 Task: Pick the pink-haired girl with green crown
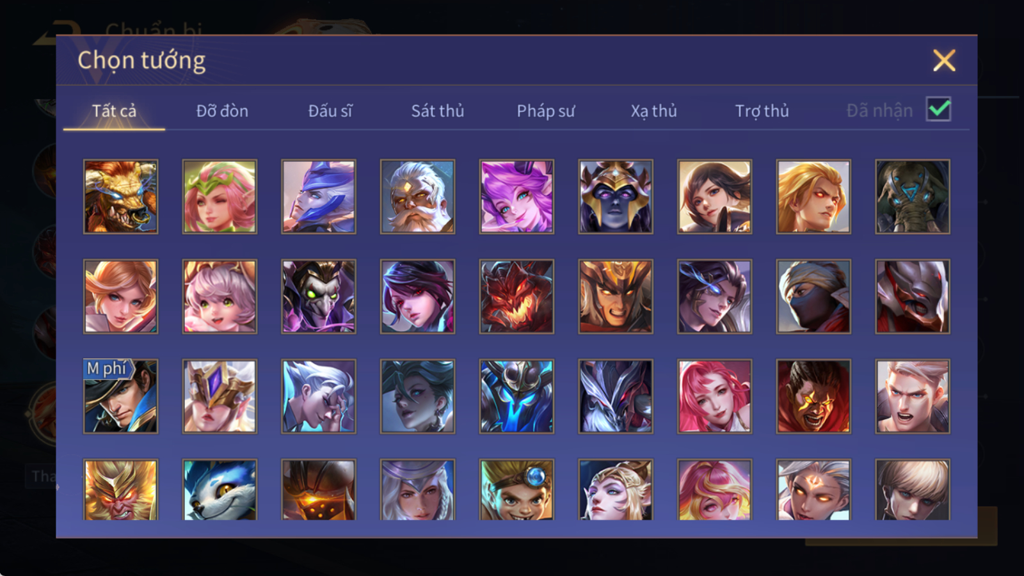click(x=220, y=196)
